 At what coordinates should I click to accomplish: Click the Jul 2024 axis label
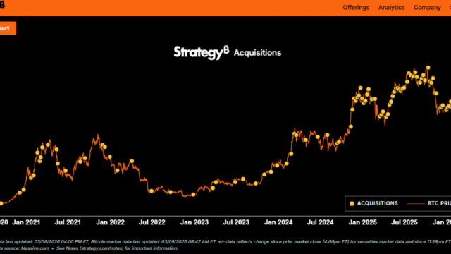point(320,222)
